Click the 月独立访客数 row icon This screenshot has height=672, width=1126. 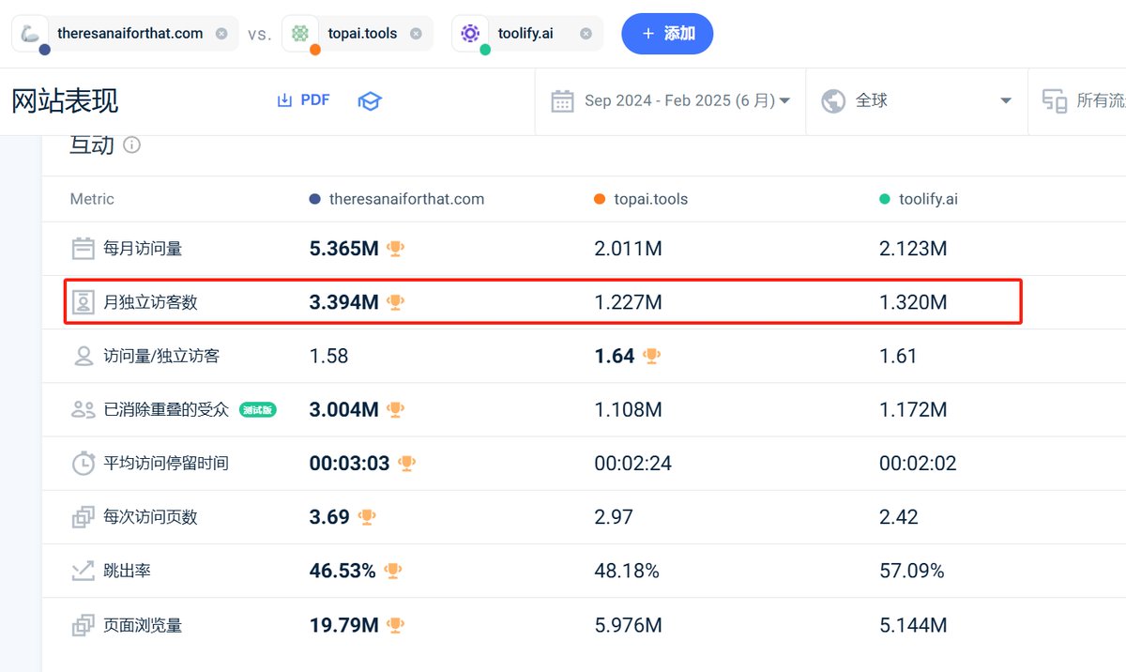(84, 302)
